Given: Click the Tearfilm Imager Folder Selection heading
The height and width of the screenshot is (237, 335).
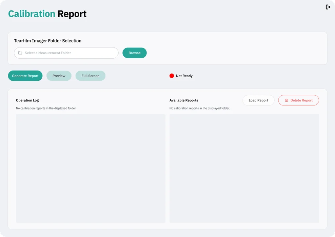Looking at the screenshot, I should coord(48,41).
